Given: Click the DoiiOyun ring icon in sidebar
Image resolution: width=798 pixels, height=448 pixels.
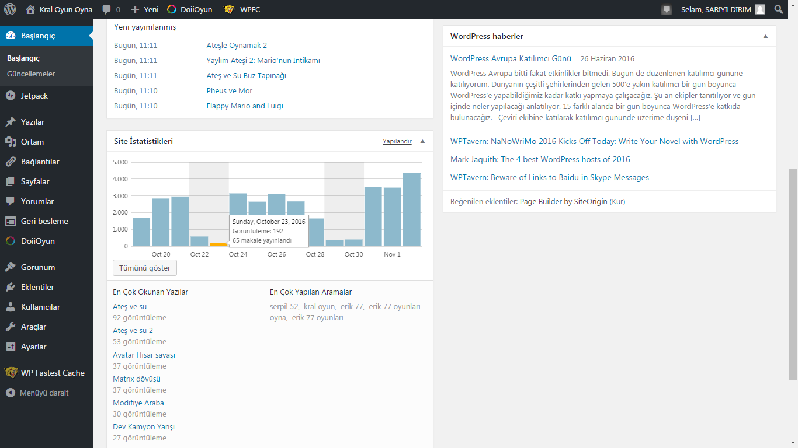Looking at the screenshot, I should (x=11, y=241).
